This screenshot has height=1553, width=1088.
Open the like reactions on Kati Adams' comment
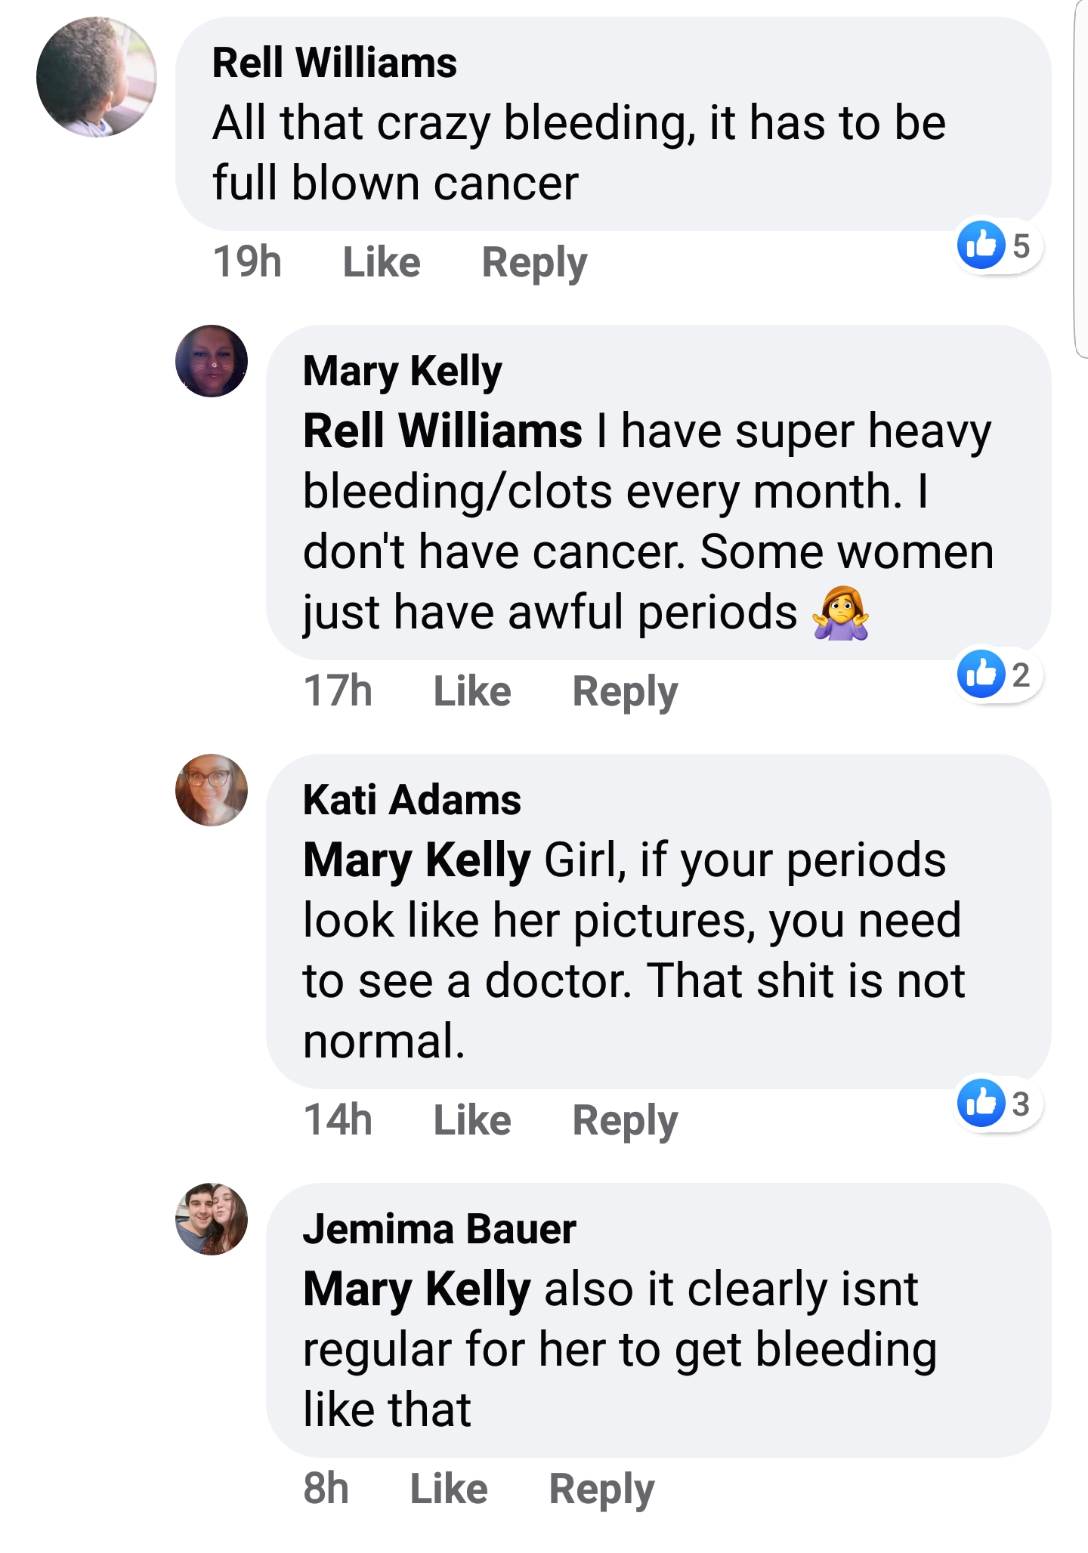[998, 1104]
